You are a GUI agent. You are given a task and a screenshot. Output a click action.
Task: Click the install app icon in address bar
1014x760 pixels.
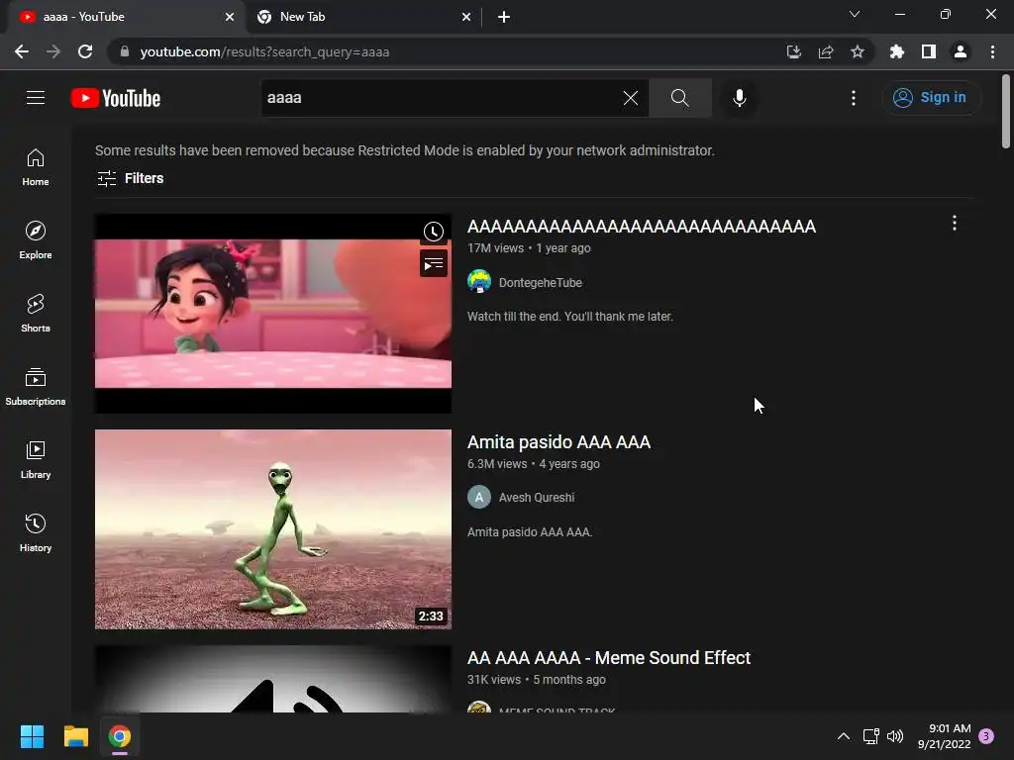(x=794, y=51)
